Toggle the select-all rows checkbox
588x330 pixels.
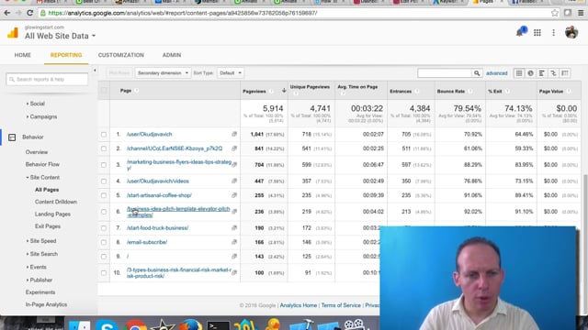point(104,90)
